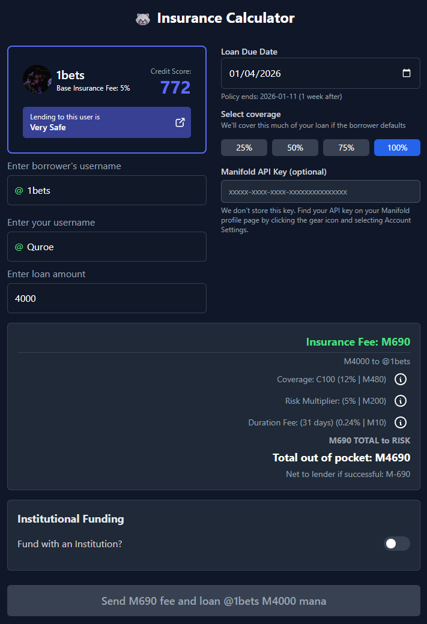Select 100% coverage option

(x=397, y=148)
